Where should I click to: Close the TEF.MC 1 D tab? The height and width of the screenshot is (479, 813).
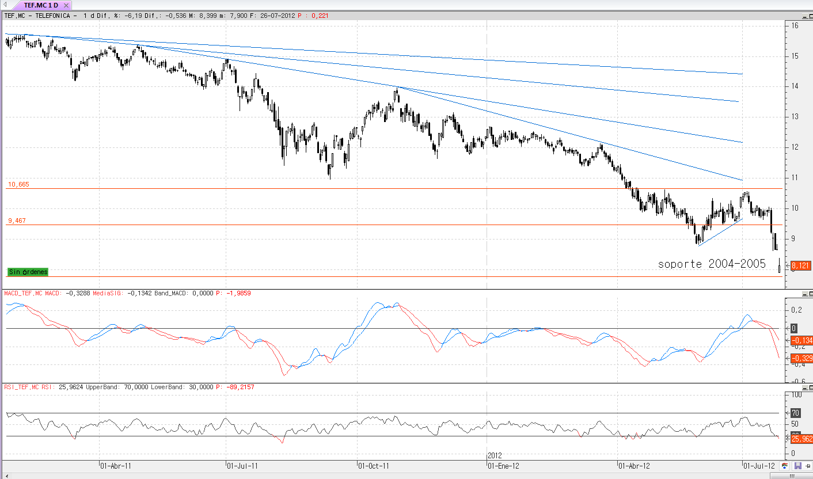pyautogui.click(x=66, y=5)
